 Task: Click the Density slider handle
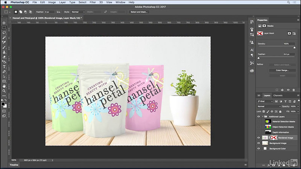tap(295, 48)
